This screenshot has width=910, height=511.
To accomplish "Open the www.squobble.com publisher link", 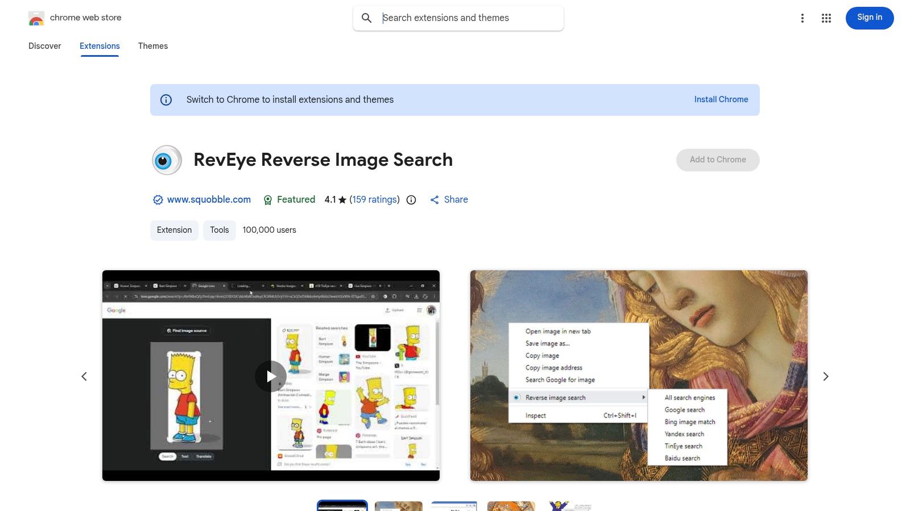I will 209,200.
